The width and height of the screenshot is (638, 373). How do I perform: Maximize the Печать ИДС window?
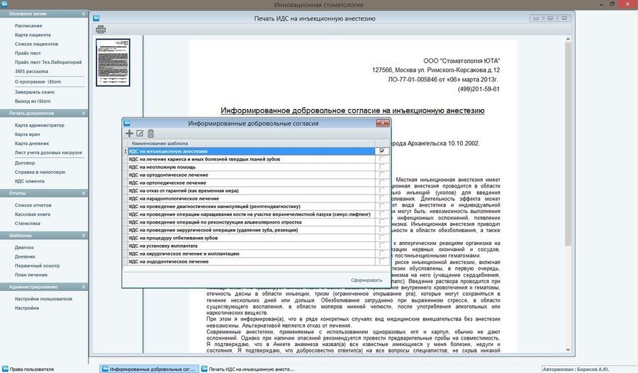coord(550,18)
